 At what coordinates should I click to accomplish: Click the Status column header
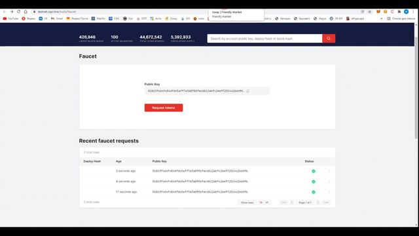click(309, 161)
